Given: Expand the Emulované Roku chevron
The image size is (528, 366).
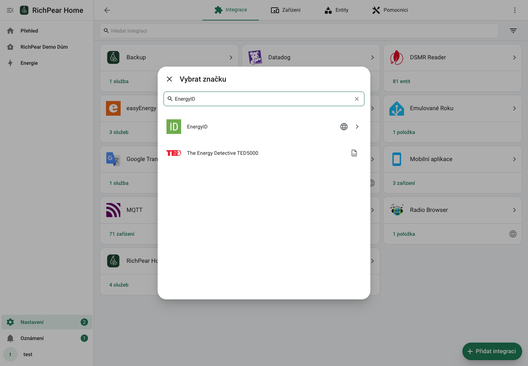Looking at the screenshot, I should point(514,108).
